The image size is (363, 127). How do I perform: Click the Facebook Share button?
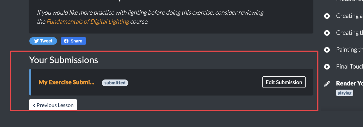point(74,41)
